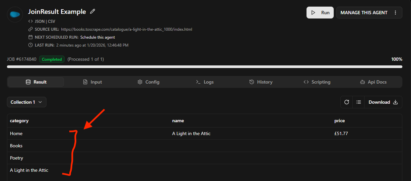Click the pencil icon to rename agent

pos(93,12)
